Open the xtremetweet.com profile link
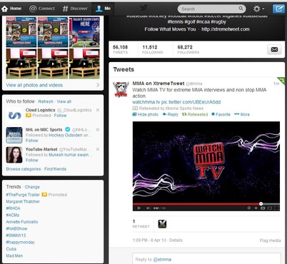Screen dimensions: 287x264 [x=226, y=29]
